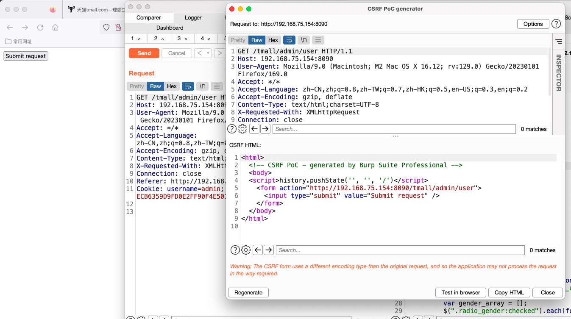The height and width of the screenshot is (319, 571).
Task: Click the Firefox icon tab
Action: click(x=53, y=9)
